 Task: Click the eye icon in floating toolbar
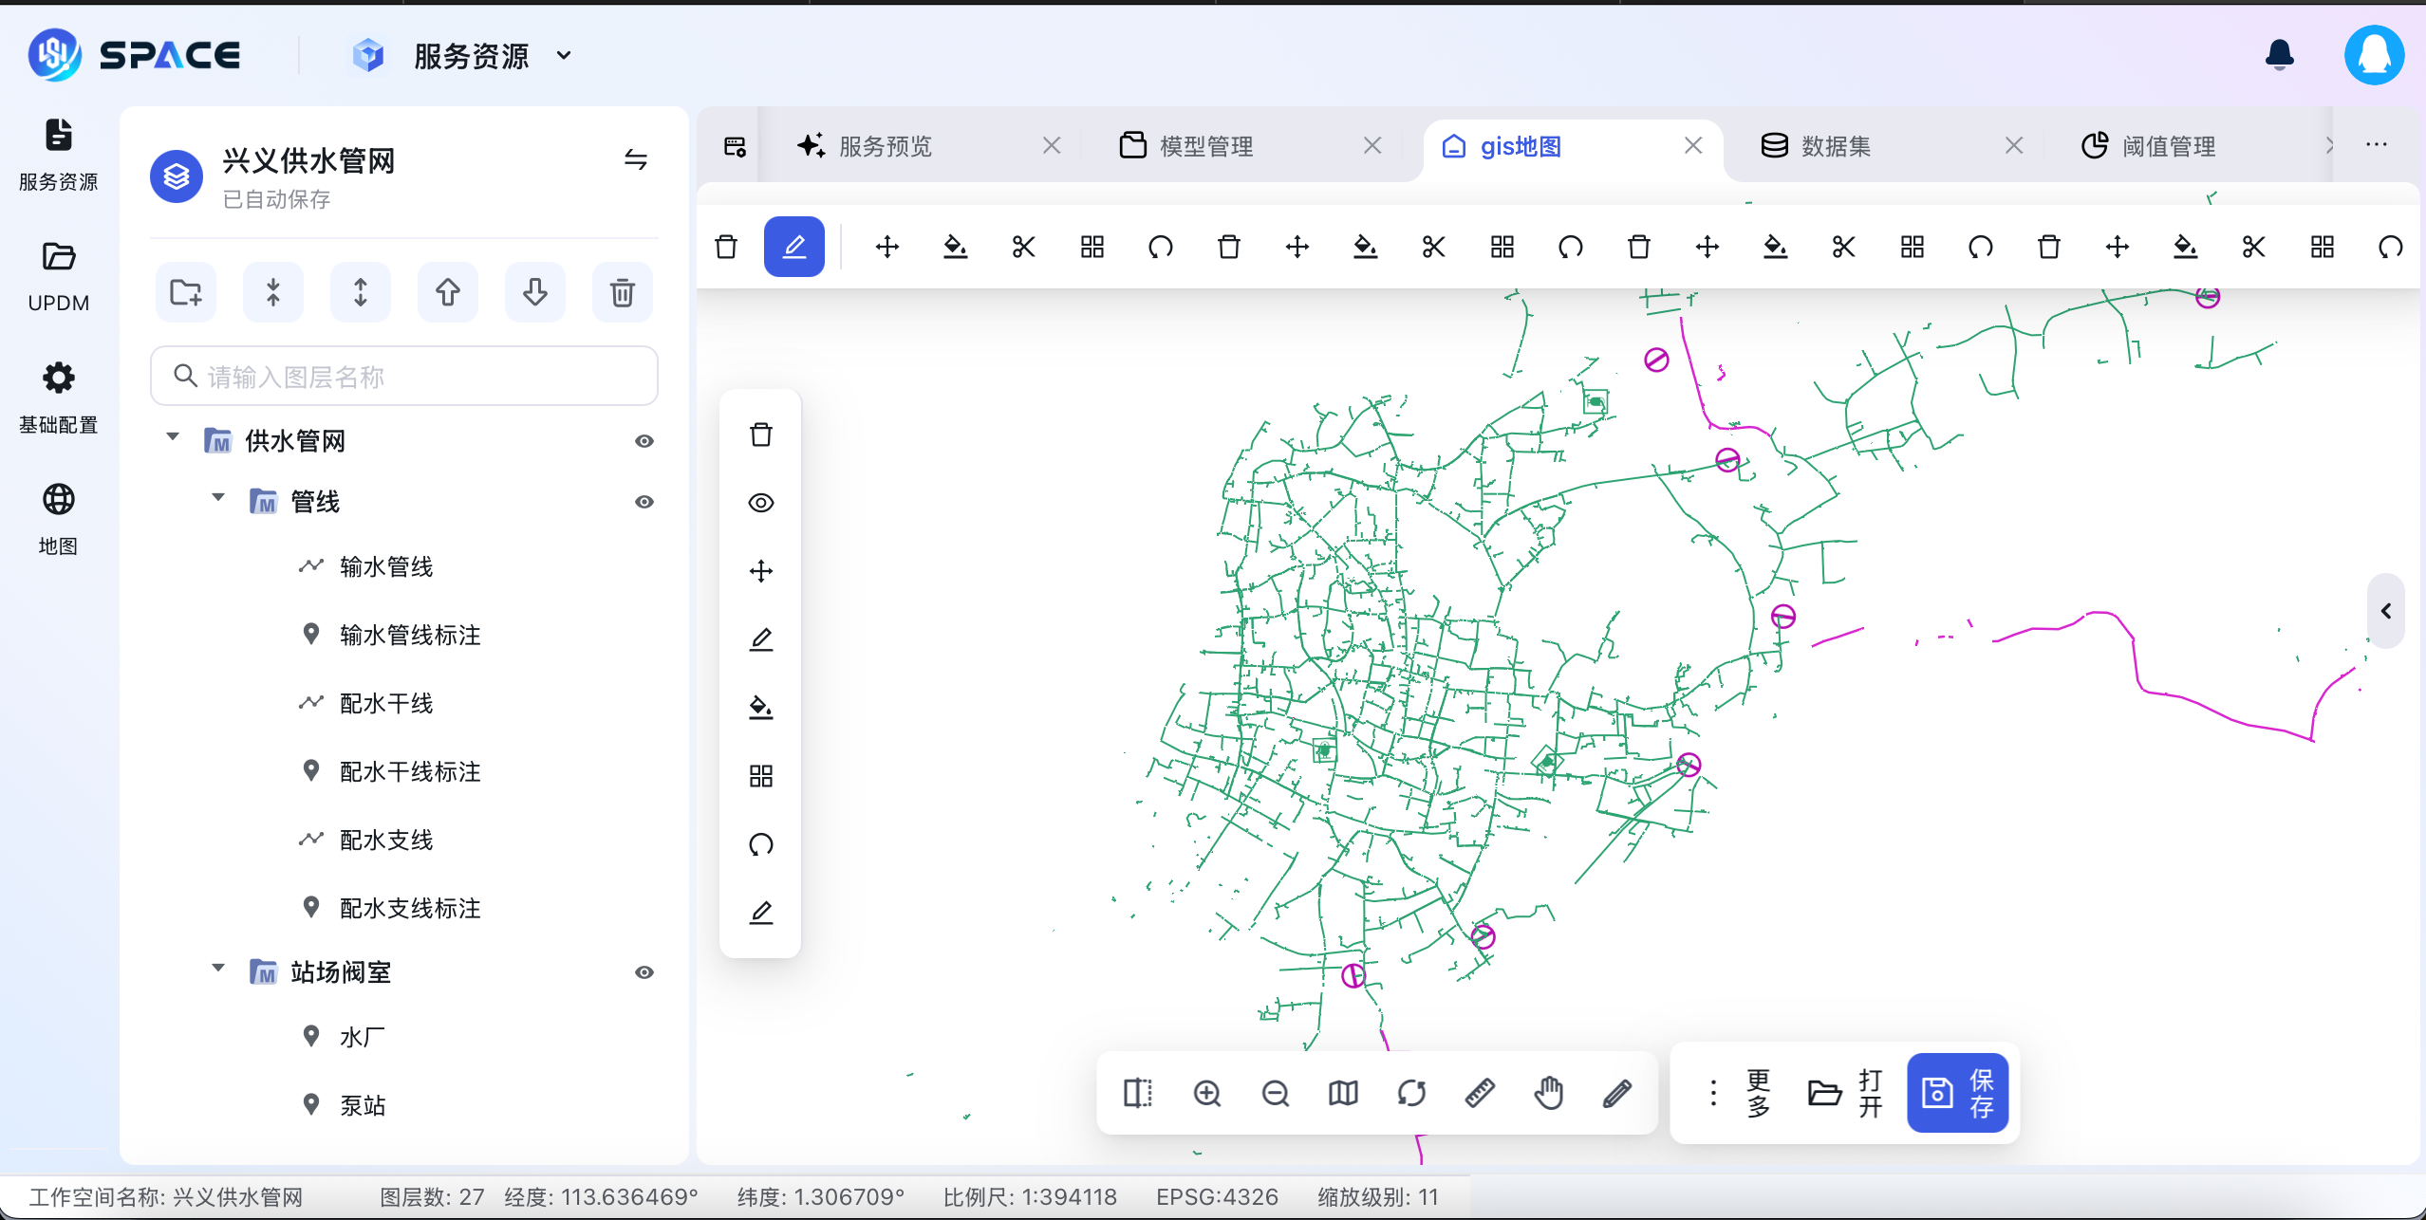point(761,503)
